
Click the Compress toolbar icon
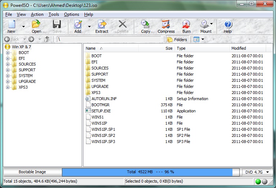[x=166, y=24]
